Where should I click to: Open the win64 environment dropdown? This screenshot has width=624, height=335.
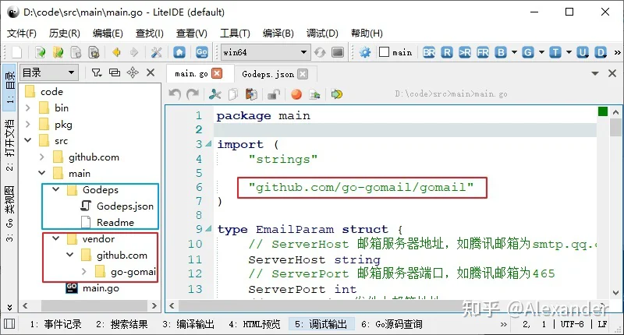click(x=264, y=52)
